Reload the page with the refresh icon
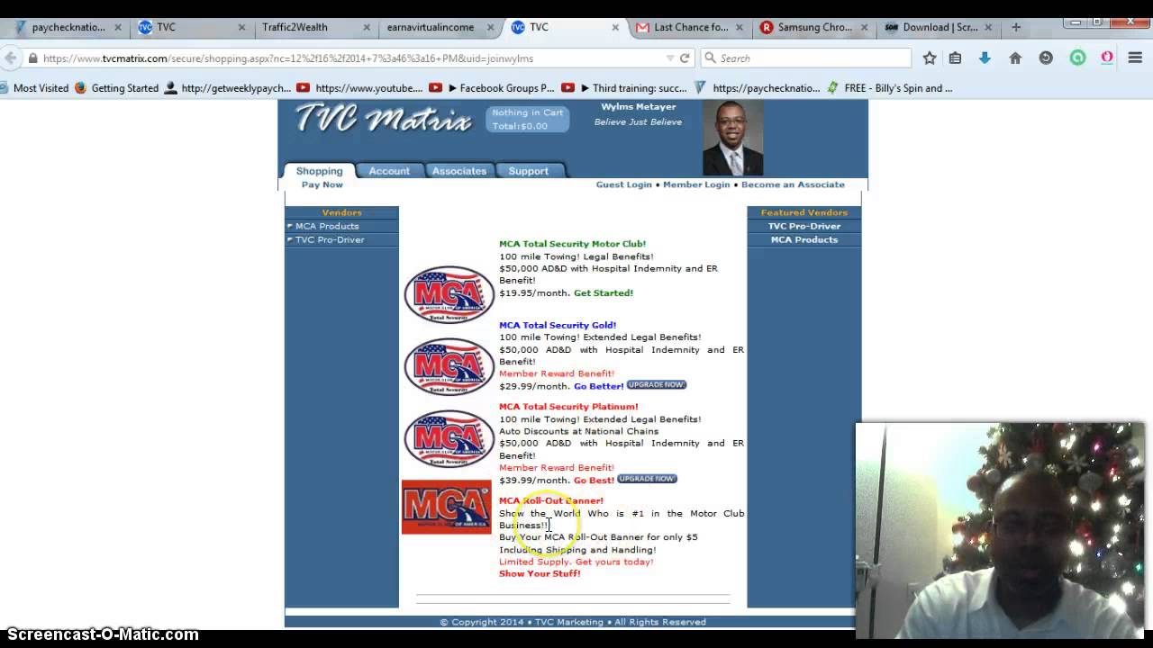The height and width of the screenshot is (648, 1153). 685,58
